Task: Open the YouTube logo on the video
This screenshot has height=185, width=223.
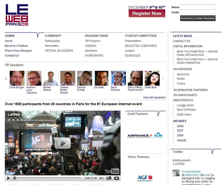Action: point(112,171)
